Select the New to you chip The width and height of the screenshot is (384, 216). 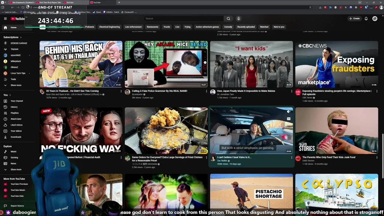(279, 27)
